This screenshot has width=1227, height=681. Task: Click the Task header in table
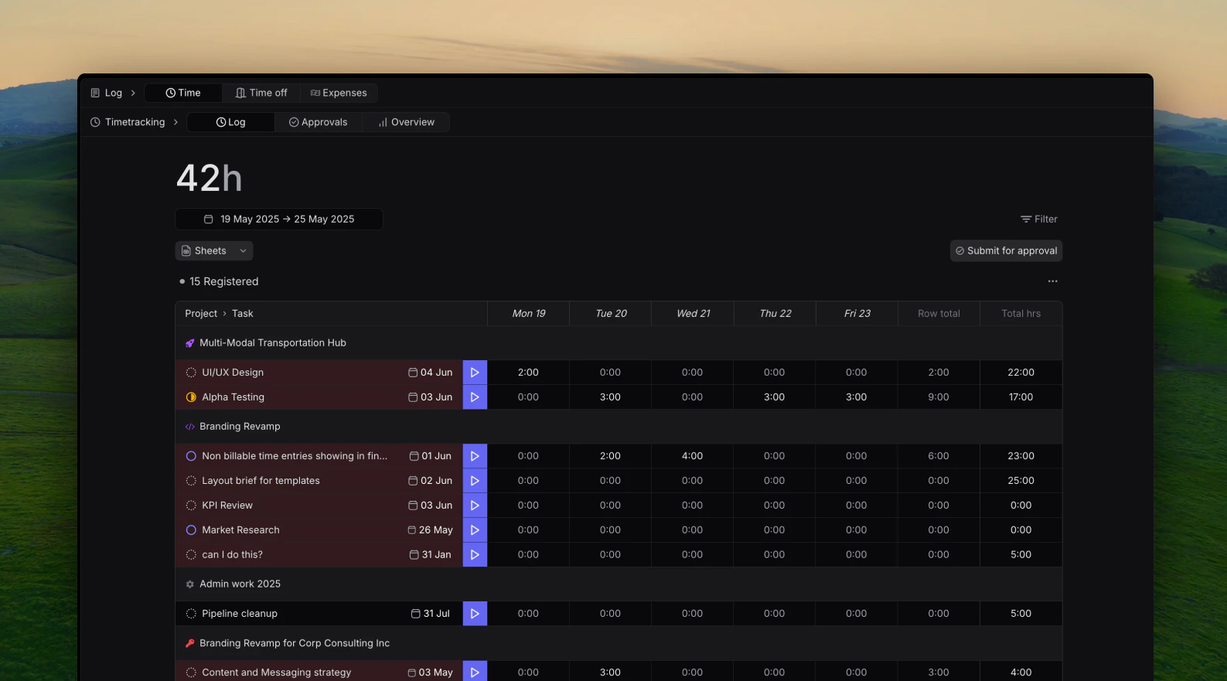point(243,314)
